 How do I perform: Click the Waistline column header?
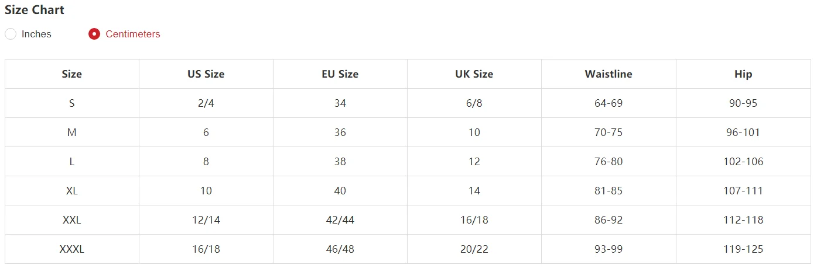(x=608, y=74)
